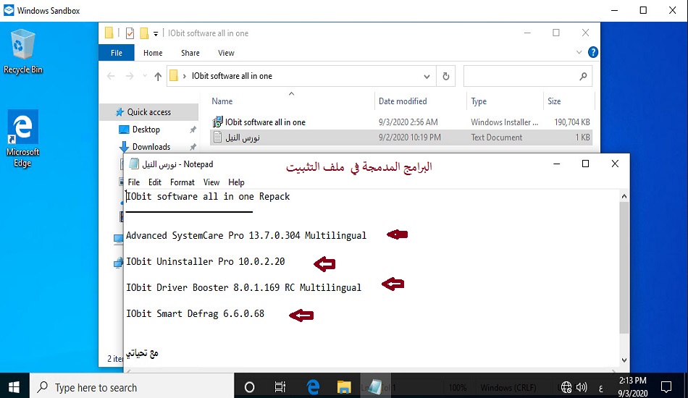Open the Explorer View tab
Viewport: 688px width, 398px height.
[x=226, y=53]
